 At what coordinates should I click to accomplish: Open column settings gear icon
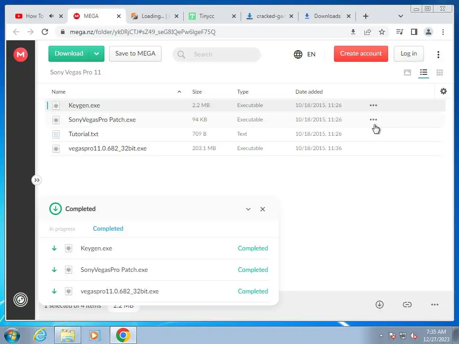point(443,91)
